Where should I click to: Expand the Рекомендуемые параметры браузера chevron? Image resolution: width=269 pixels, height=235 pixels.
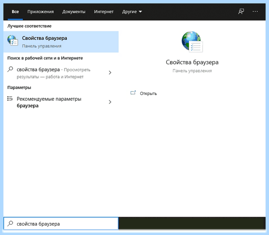coord(110,102)
